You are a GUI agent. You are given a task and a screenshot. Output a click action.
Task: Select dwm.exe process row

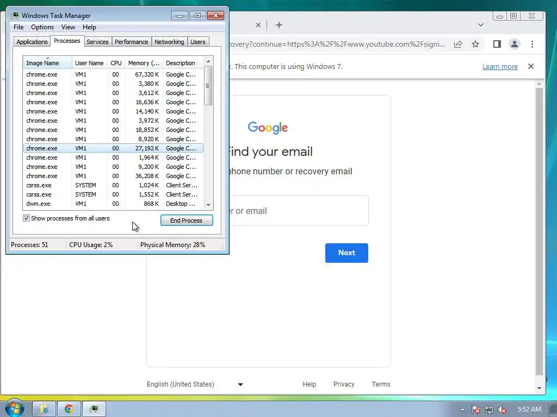click(x=113, y=204)
